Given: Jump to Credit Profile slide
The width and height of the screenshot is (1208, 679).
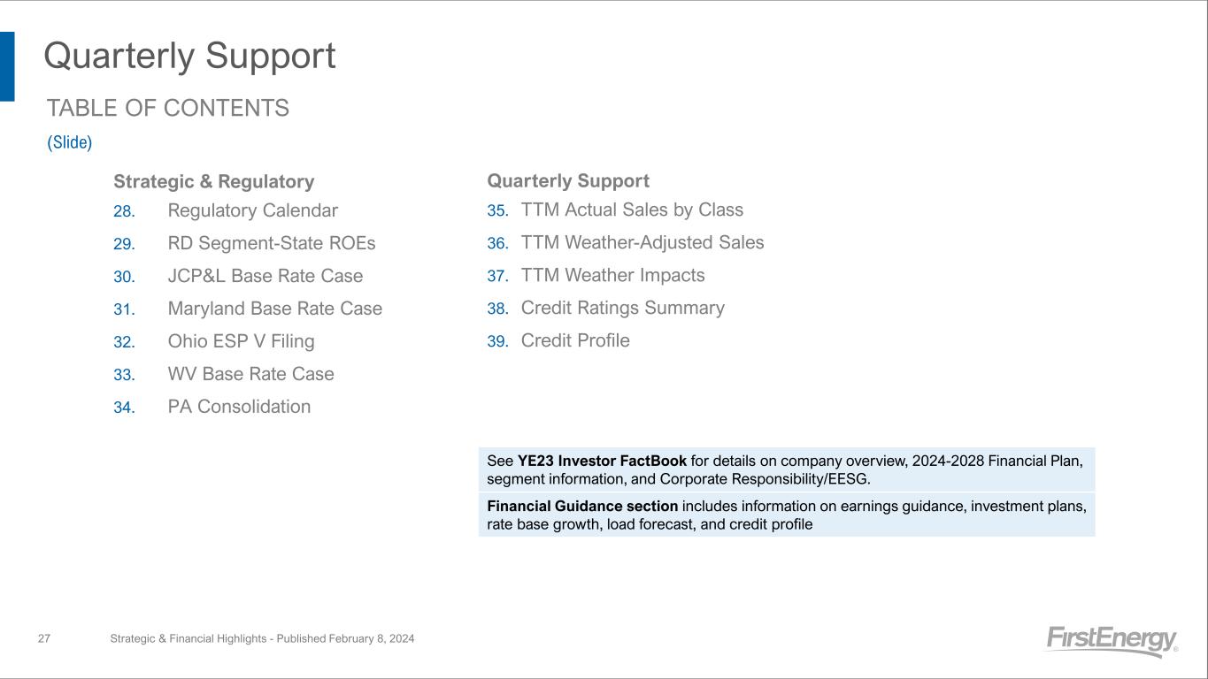Looking at the screenshot, I should click(575, 340).
